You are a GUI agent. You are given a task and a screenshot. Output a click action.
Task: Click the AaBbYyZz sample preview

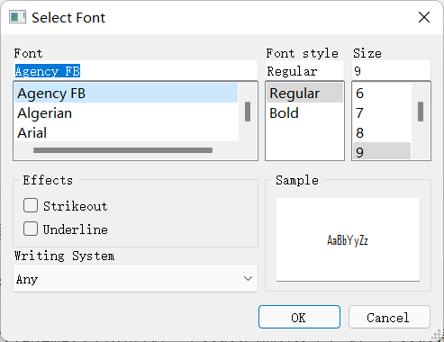coord(348,240)
